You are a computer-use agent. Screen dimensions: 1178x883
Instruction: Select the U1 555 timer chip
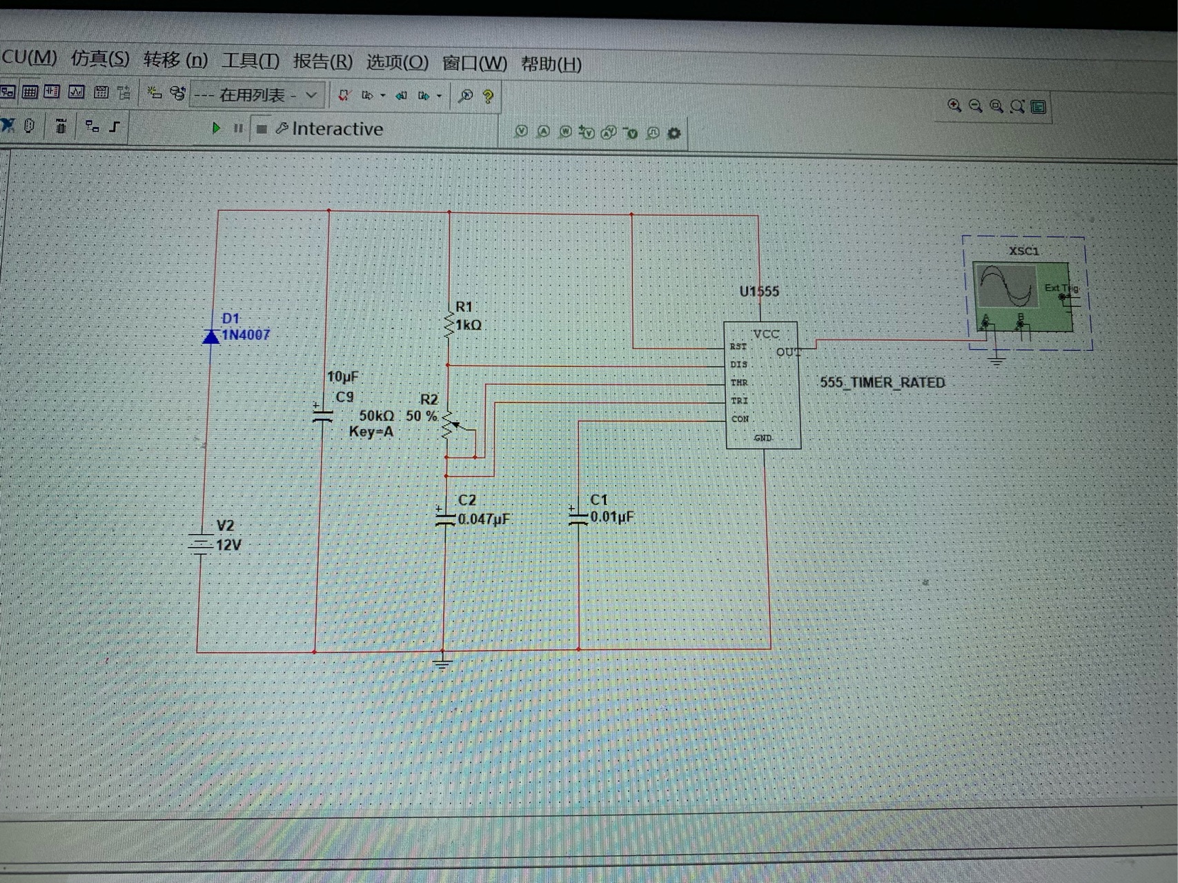point(763,386)
